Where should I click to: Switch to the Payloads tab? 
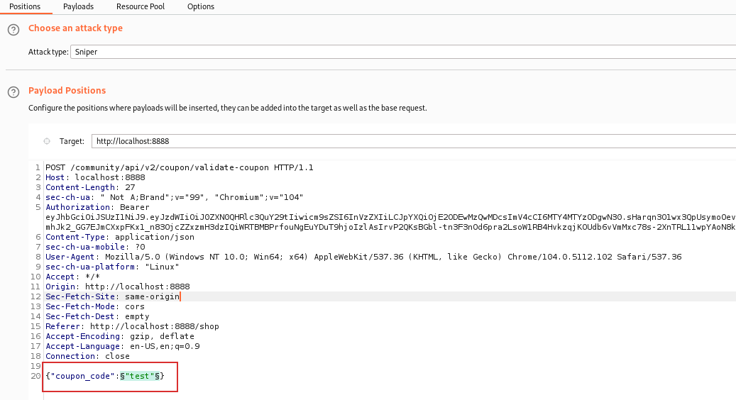[78, 6]
